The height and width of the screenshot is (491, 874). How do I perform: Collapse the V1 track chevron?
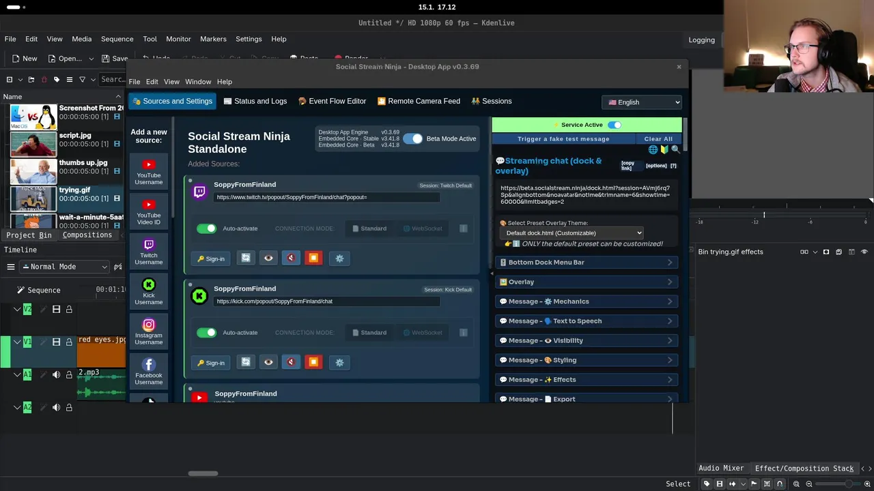[17, 342]
